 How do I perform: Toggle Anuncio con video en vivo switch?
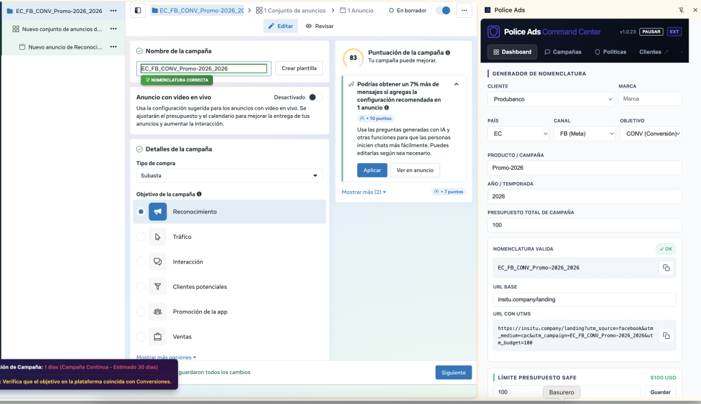315,97
